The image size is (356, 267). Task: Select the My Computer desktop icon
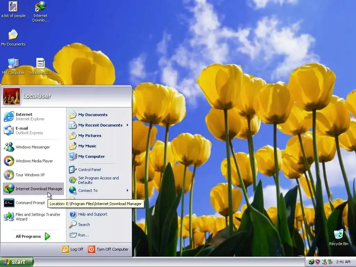click(x=13, y=66)
